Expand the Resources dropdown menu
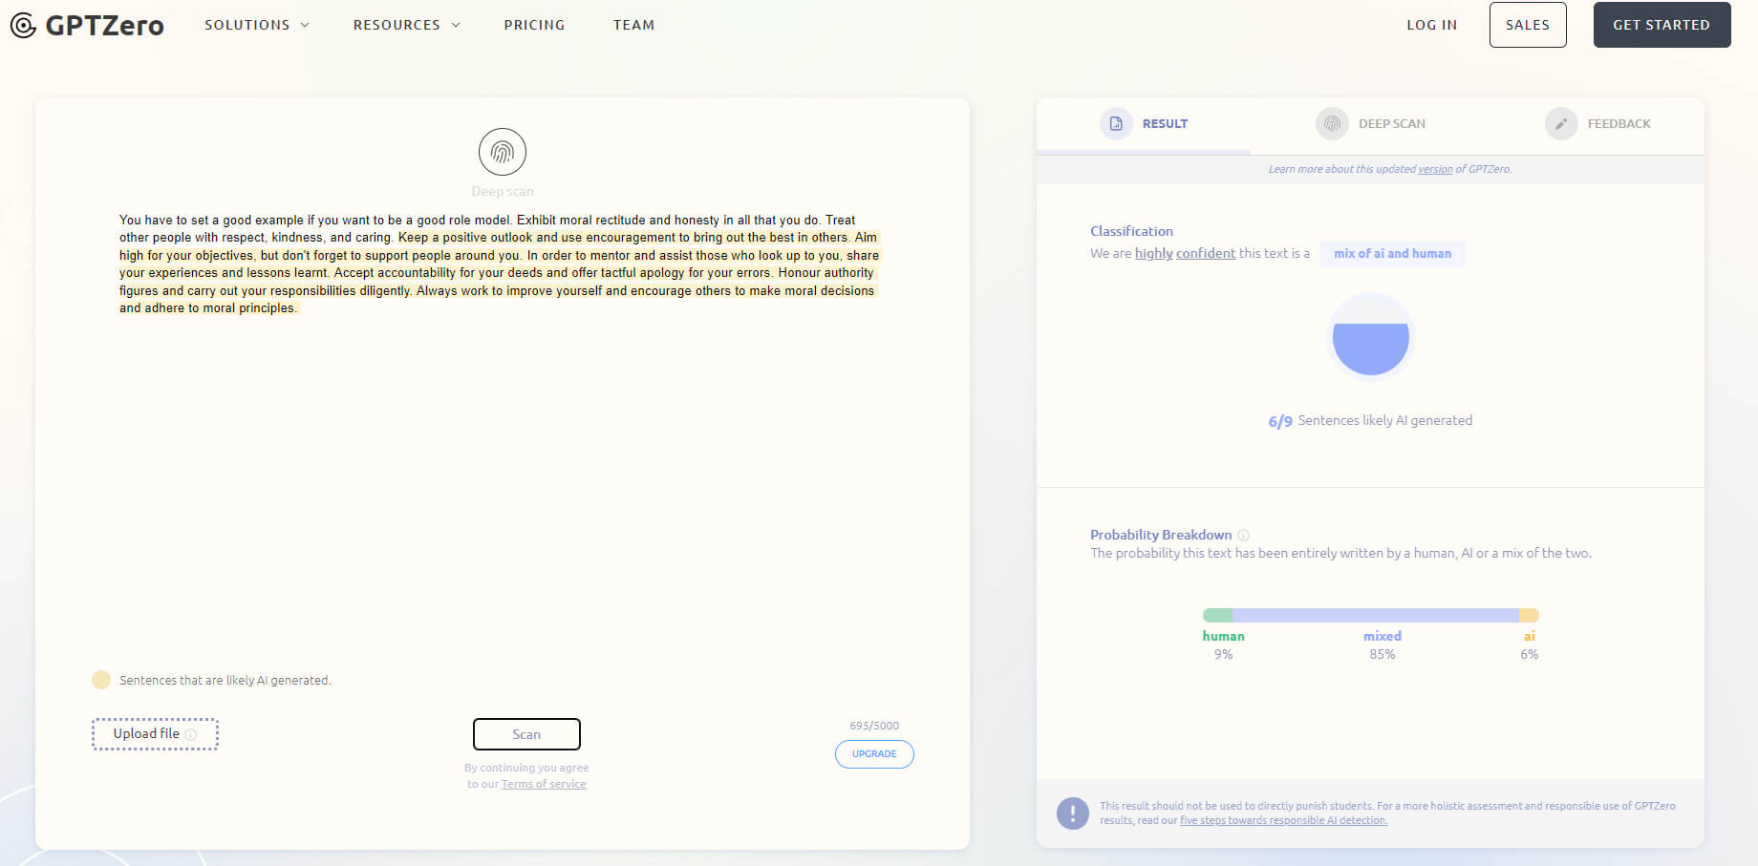1758x866 pixels. click(406, 25)
